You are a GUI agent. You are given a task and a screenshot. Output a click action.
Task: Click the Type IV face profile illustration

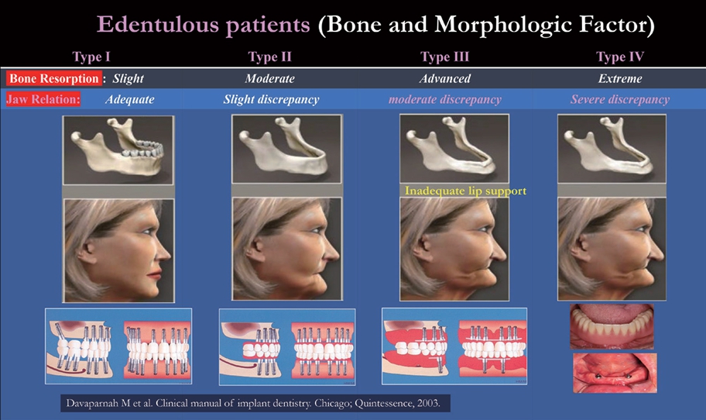pos(612,249)
